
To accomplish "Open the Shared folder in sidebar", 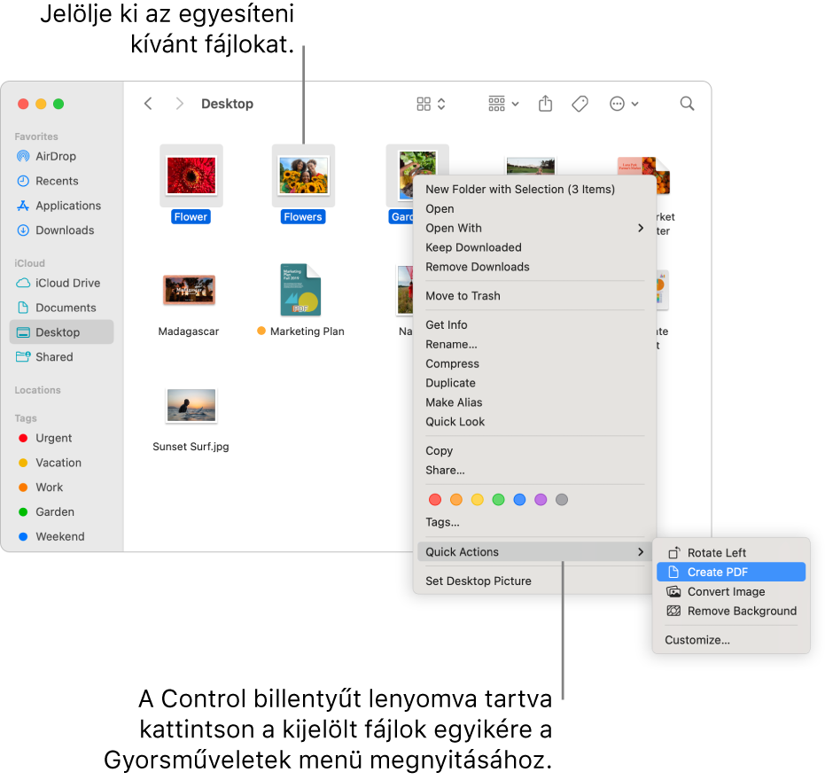I will [44, 357].
